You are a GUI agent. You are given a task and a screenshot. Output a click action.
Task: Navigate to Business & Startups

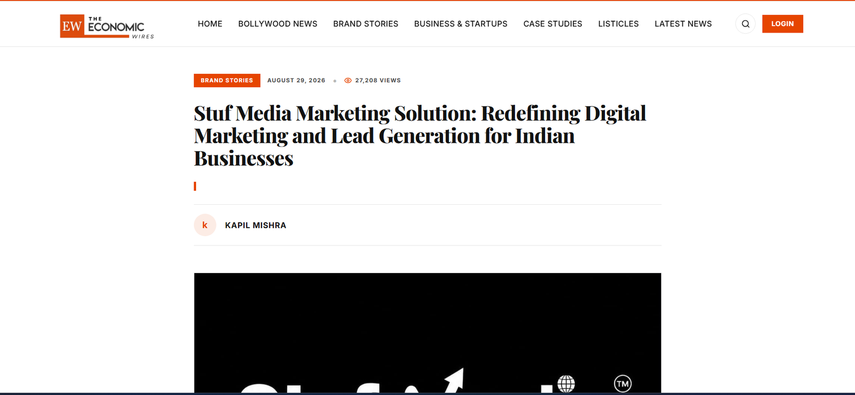(x=461, y=24)
